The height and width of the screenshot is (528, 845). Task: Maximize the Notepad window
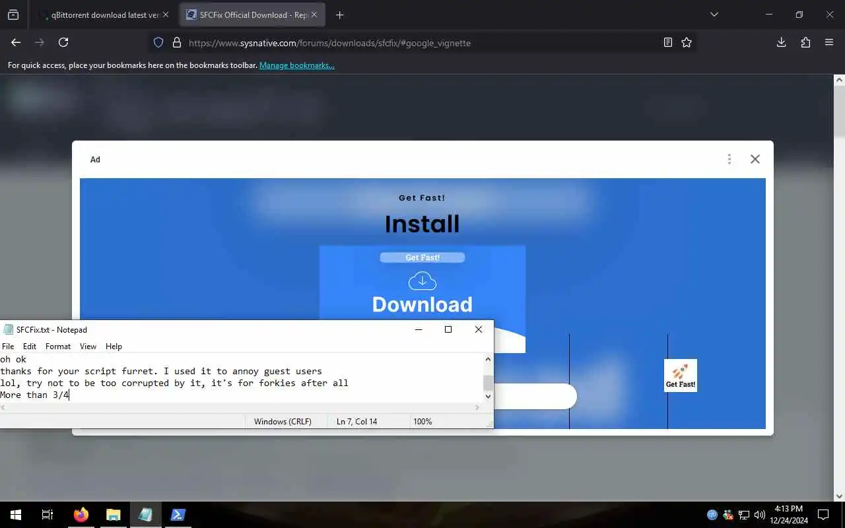click(448, 329)
